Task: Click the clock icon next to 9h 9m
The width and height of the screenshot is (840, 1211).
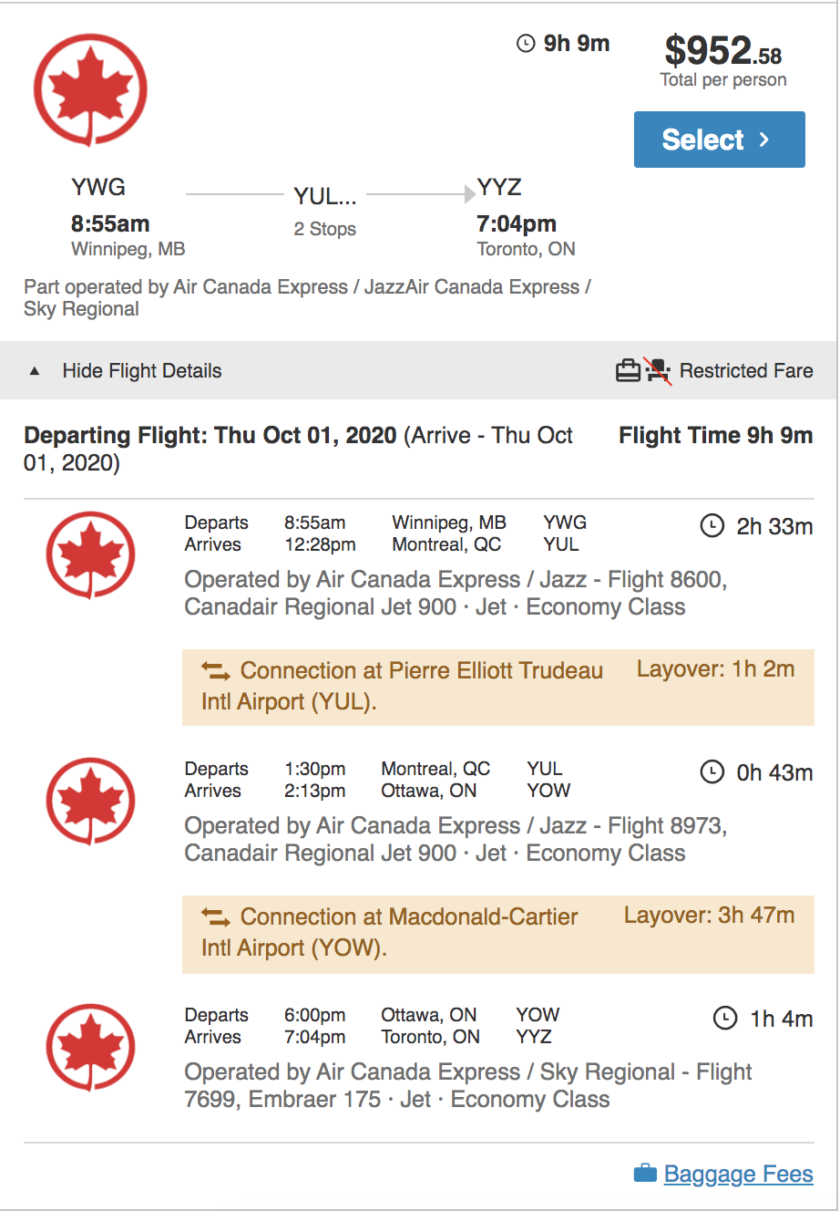Action: [x=526, y=43]
